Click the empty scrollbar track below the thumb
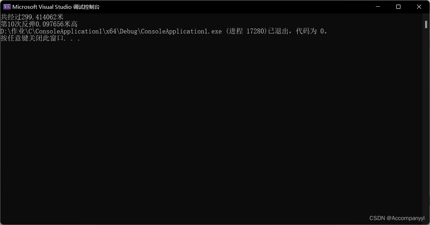Viewport: 430px width, 225px height. 426,123
